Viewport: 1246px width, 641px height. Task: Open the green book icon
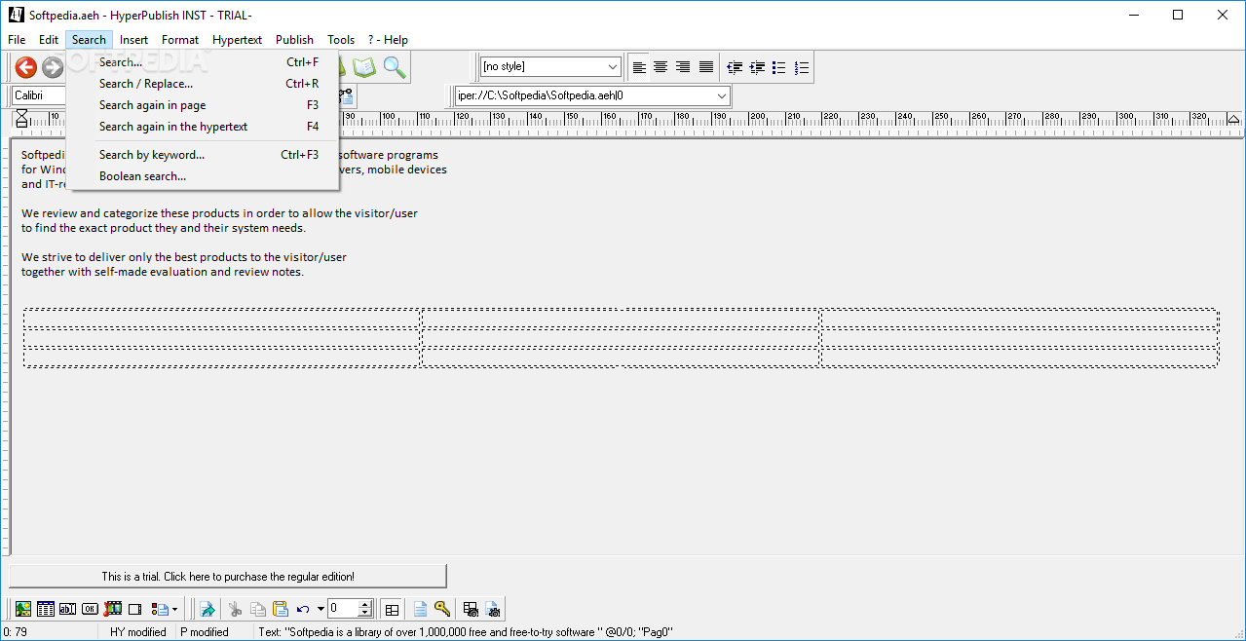(364, 67)
